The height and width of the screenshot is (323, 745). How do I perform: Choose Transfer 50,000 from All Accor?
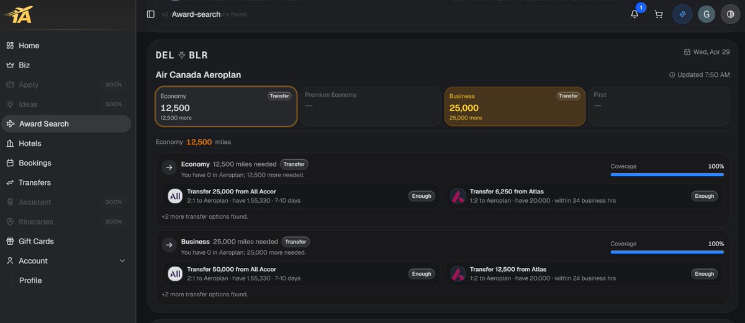click(301, 273)
